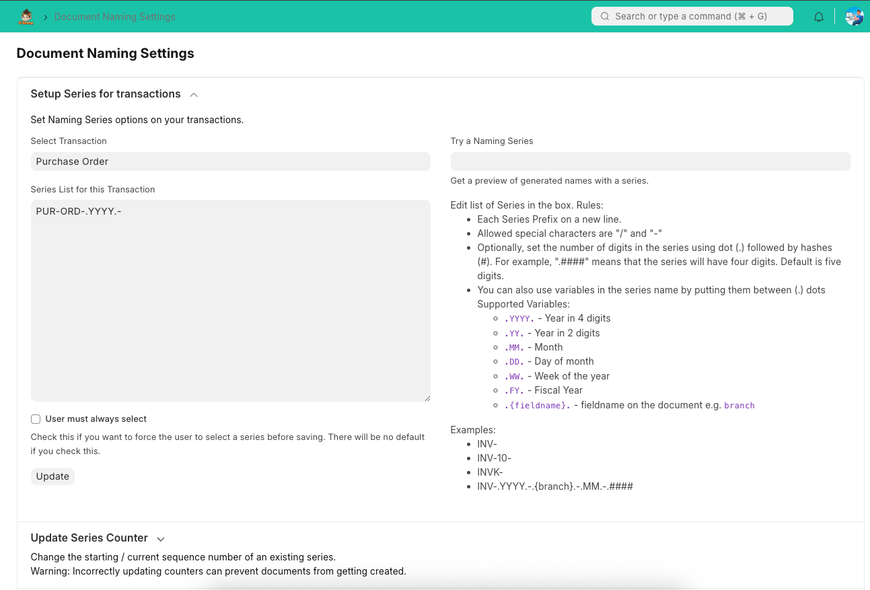The image size is (870, 590).
Task: Click the Setup Series for transactions heading
Action: (106, 94)
